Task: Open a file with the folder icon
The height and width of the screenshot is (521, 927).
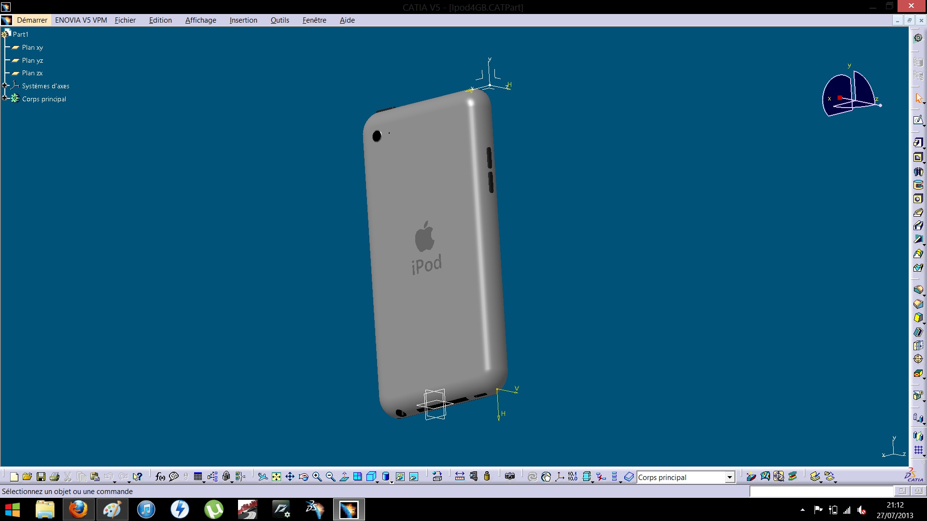Action: (x=28, y=477)
